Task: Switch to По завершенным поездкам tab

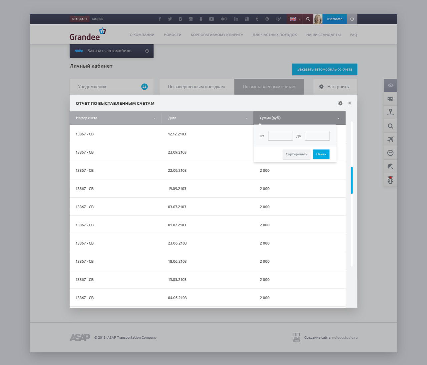Action: (x=196, y=87)
